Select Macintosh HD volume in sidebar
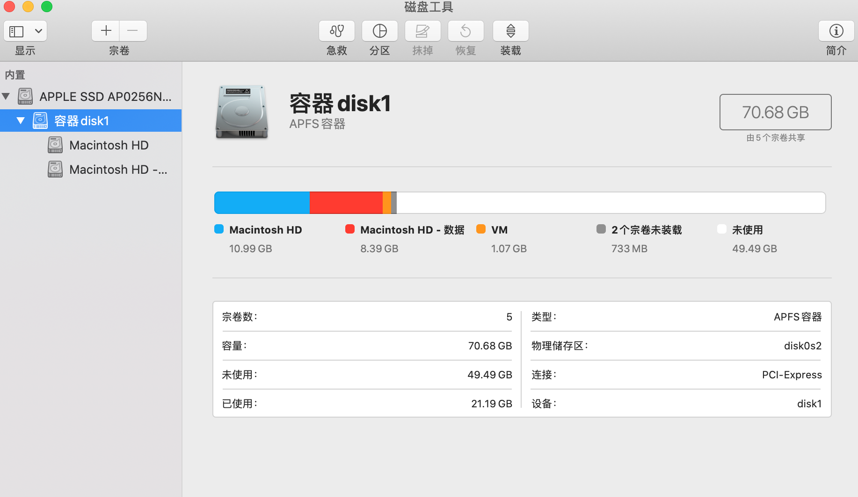858x497 pixels. point(109,145)
